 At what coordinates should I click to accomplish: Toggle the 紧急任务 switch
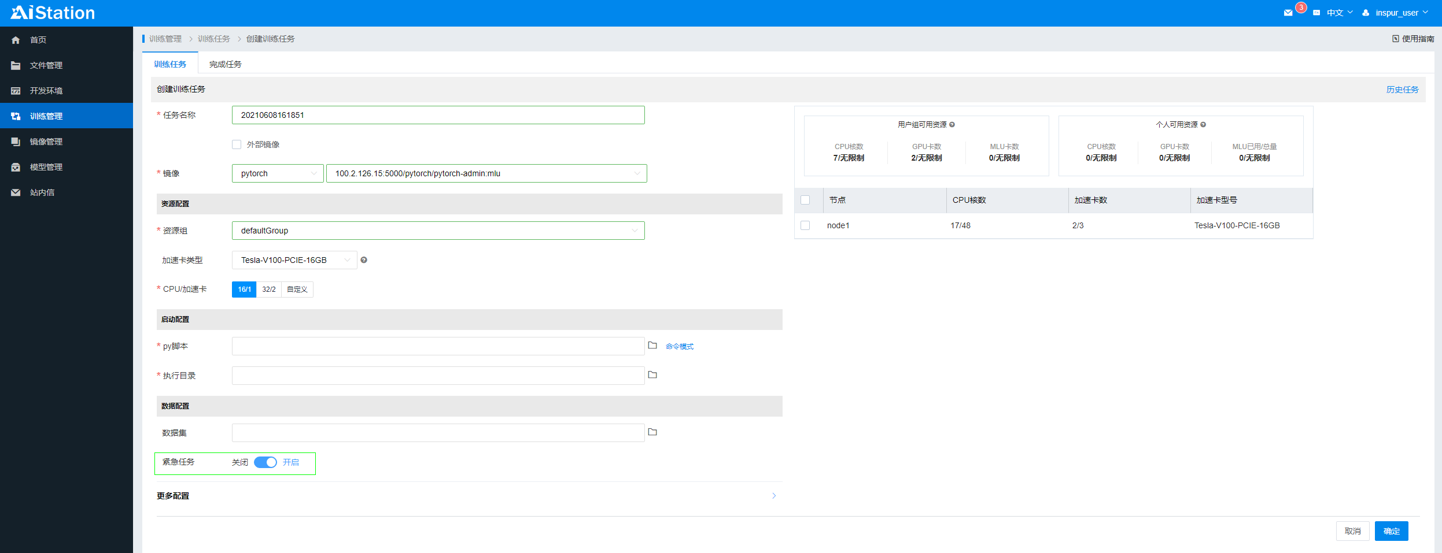point(265,462)
